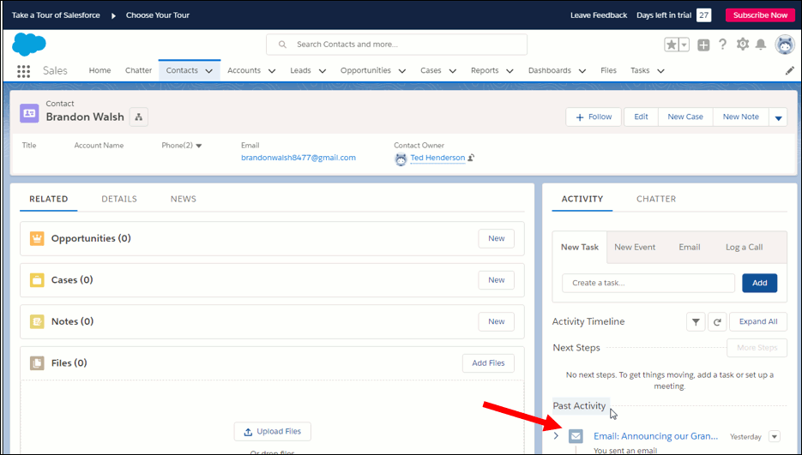The image size is (802, 455).
Task: Open the Home tab
Action: pos(99,70)
